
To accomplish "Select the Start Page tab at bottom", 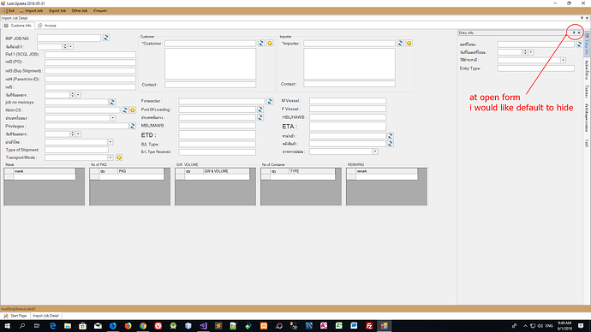I will pyautogui.click(x=15, y=316).
